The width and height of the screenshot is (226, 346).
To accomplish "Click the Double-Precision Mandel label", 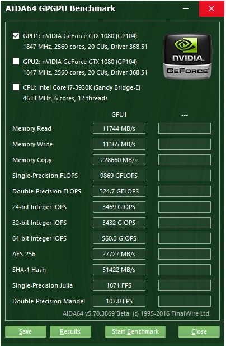I will 49,301.
